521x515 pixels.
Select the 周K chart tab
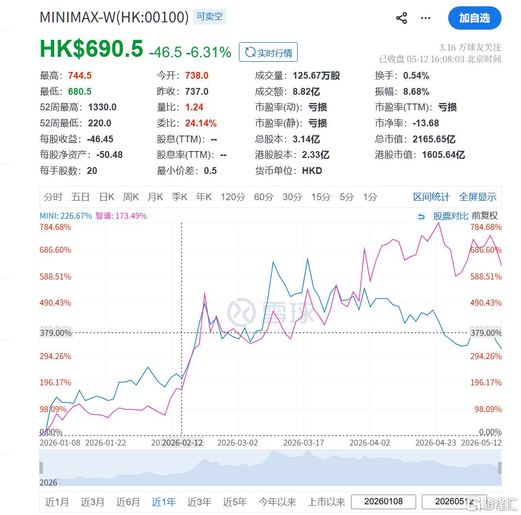pyautogui.click(x=131, y=197)
